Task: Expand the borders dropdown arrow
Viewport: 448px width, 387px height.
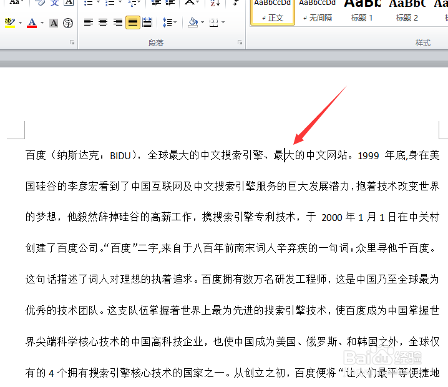Action: [223, 22]
